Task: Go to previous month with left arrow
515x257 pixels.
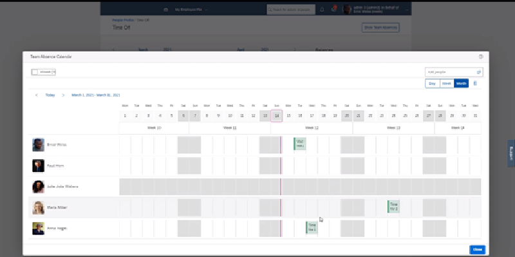Action: [37, 95]
